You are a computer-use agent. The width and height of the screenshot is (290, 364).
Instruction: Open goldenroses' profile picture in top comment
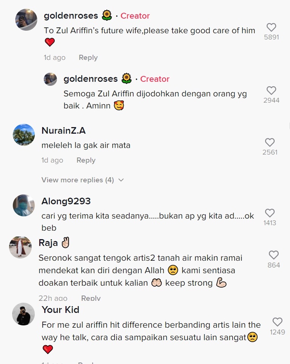pos(26,20)
